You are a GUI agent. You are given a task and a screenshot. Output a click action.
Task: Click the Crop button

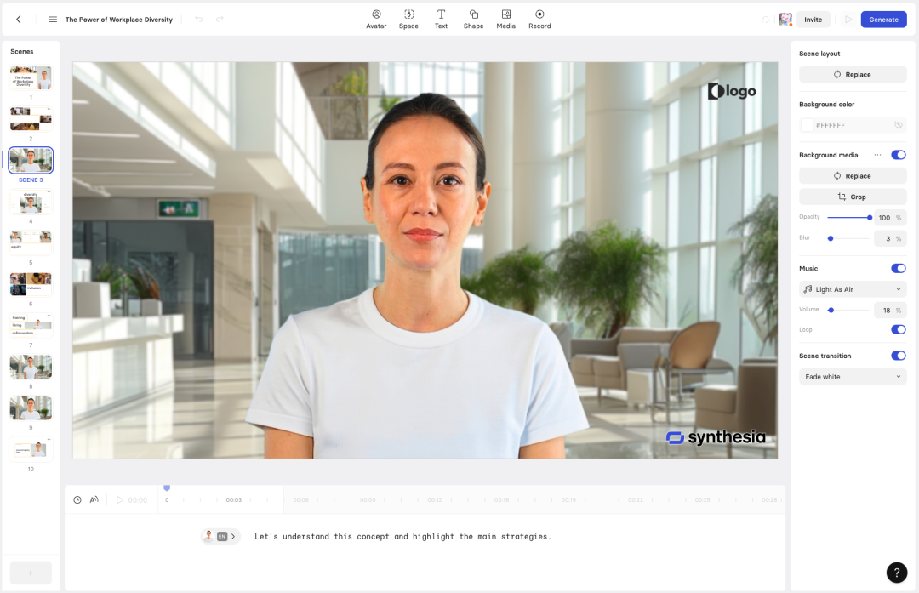tap(852, 197)
